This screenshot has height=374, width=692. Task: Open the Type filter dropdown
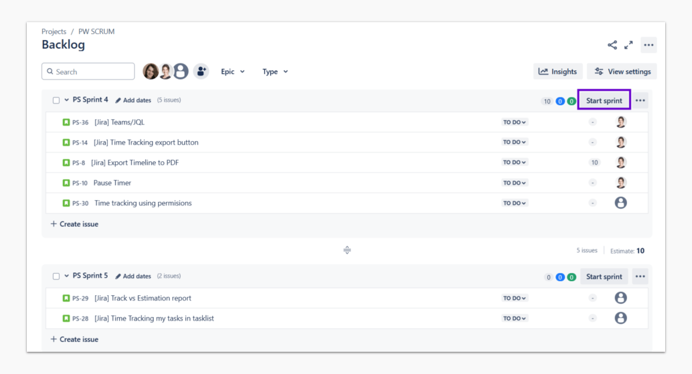pos(275,72)
